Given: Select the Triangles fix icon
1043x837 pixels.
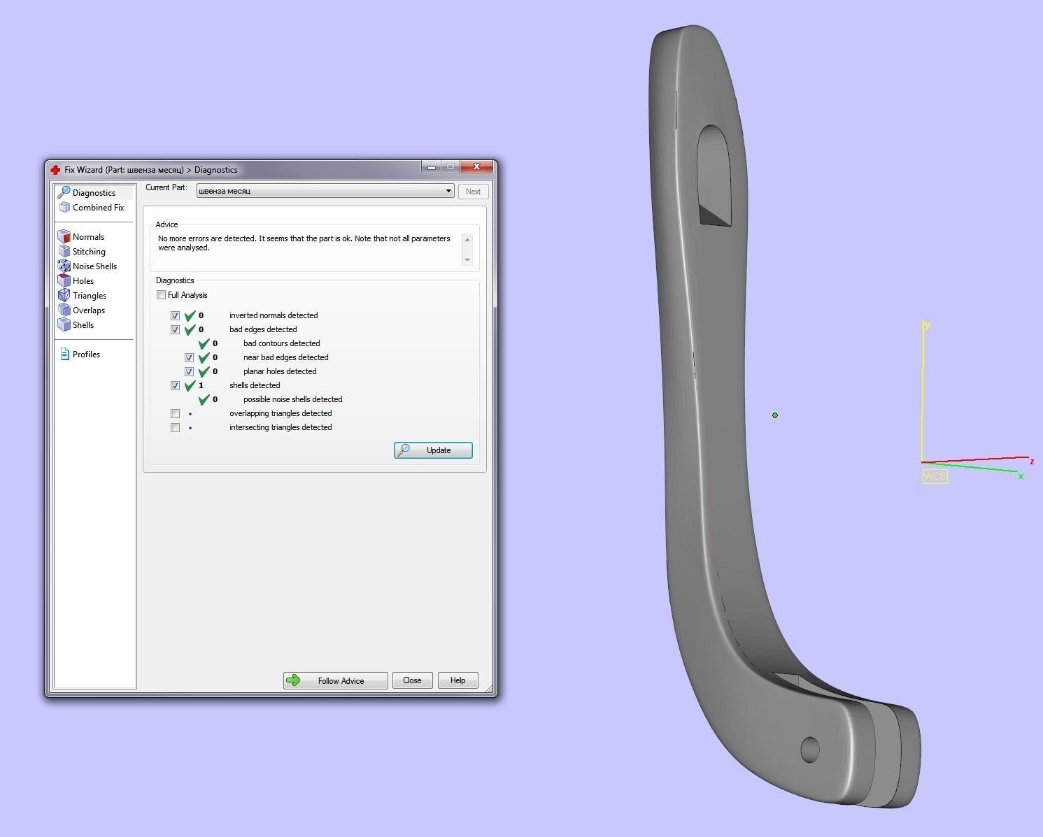Looking at the screenshot, I should tap(64, 295).
